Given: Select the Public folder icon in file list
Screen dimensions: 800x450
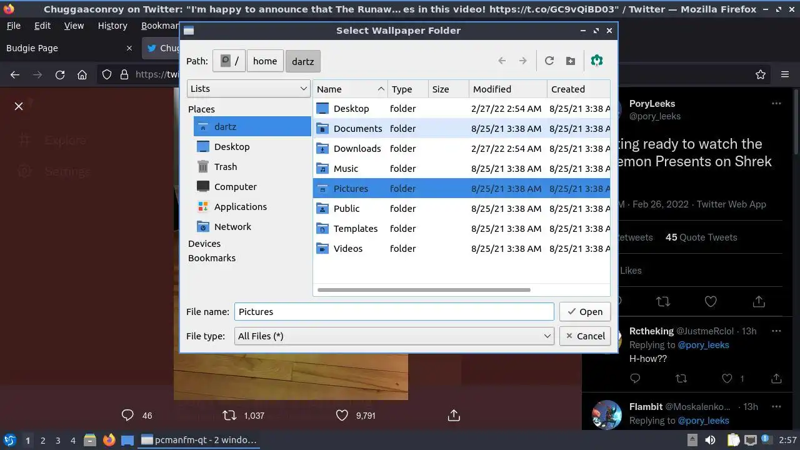Looking at the screenshot, I should pyautogui.click(x=322, y=208).
